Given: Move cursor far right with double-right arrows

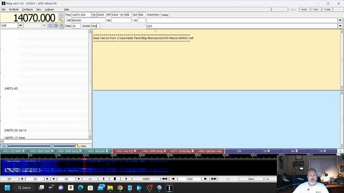Looking at the screenshot, I should pyautogui.click(x=214, y=179).
